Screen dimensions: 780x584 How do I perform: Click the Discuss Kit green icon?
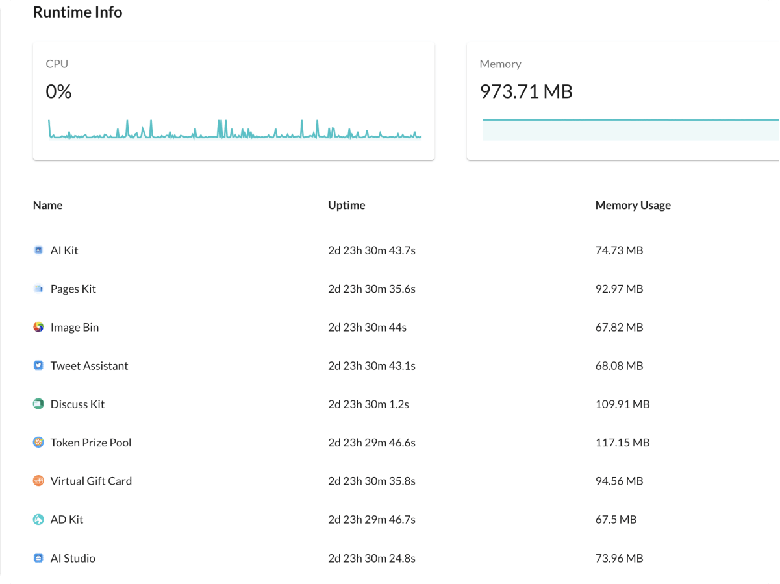coord(38,404)
